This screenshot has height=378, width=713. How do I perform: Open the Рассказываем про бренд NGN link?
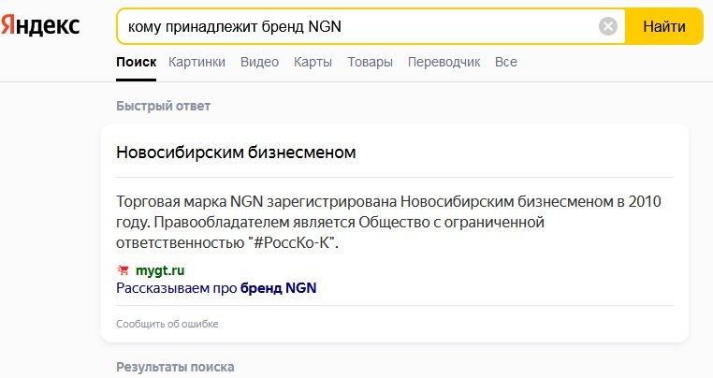(216, 288)
